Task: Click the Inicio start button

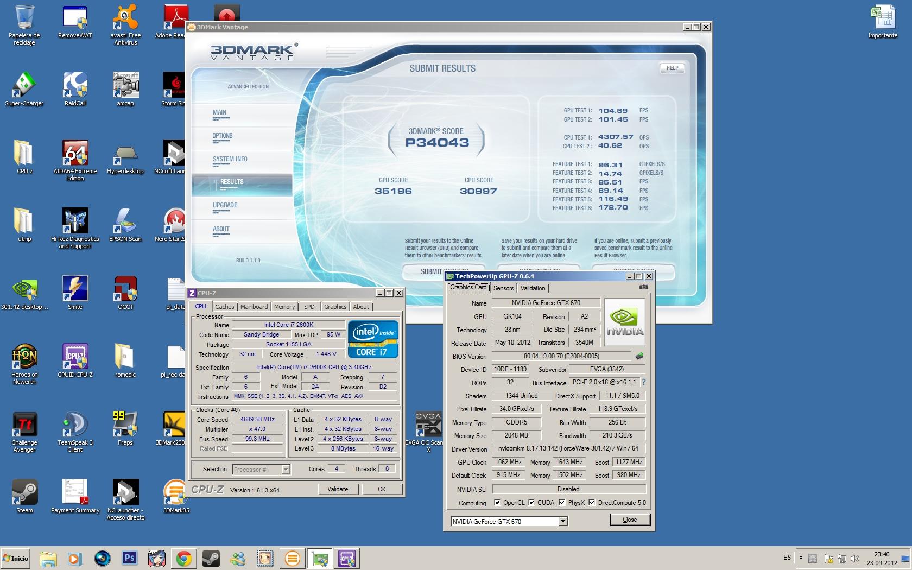Action: point(16,558)
